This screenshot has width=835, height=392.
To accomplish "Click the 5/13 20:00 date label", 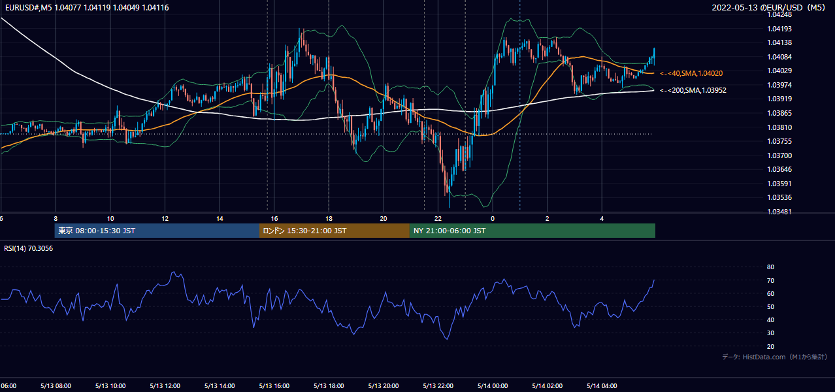I will pos(384,385).
